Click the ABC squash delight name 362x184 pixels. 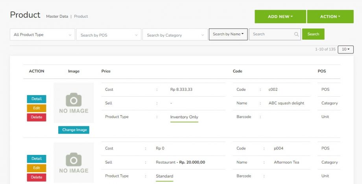(x=286, y=103)
